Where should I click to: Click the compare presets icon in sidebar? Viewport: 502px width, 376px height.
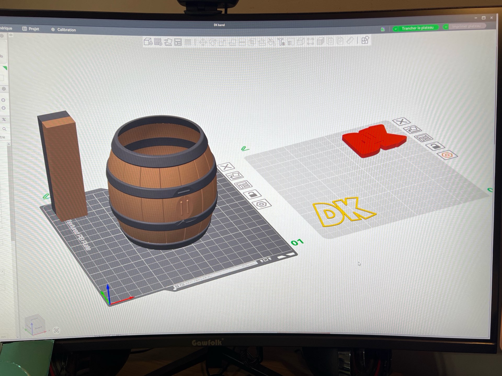point(4,120)
